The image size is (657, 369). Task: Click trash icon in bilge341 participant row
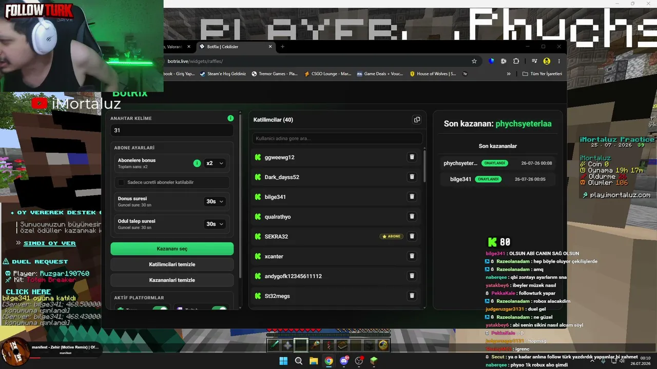click(x=412, y=197)
